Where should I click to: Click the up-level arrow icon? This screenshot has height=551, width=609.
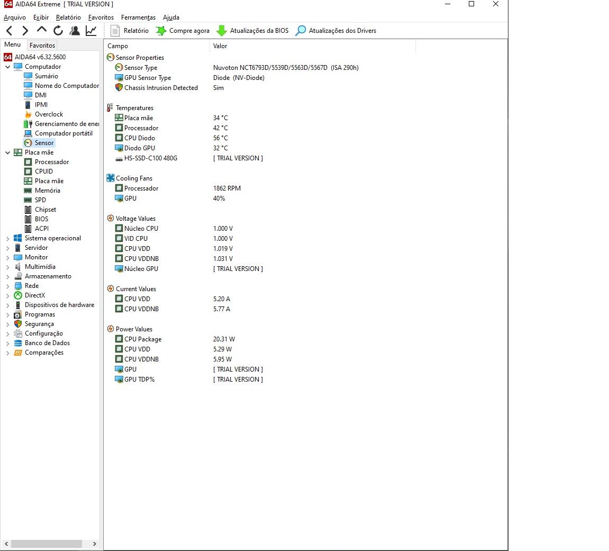(42, 30)
